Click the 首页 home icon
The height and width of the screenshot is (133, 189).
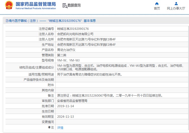click(x=157, y=4)
